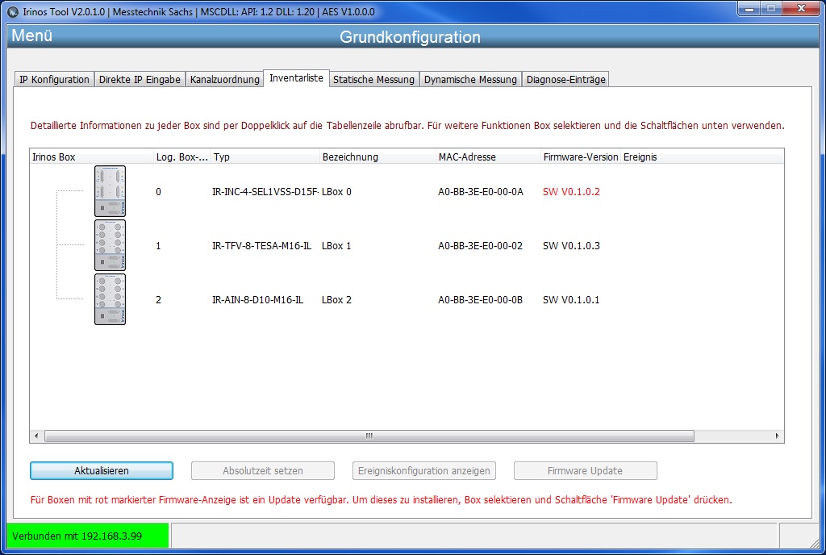826x555 pixels.
Task: Click MAC address A0-BB-3E-E0-00-0A
Action: (x=481, y=192)
